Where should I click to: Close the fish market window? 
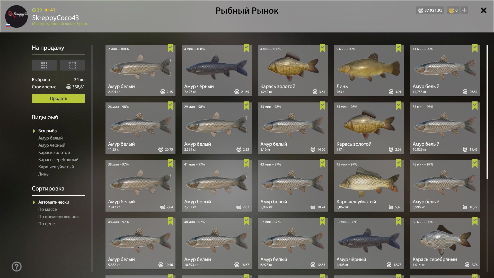point(483,10)
